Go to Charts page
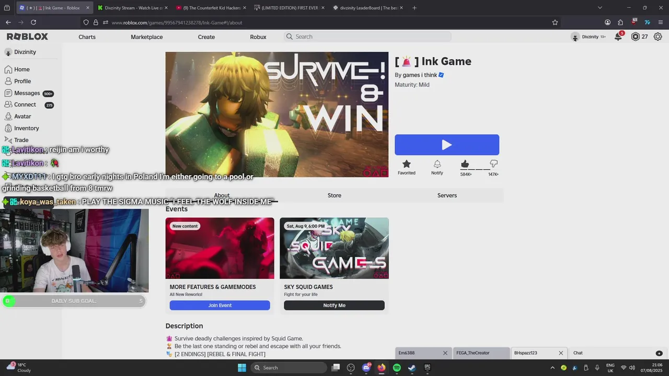 [x=87, y=37]
